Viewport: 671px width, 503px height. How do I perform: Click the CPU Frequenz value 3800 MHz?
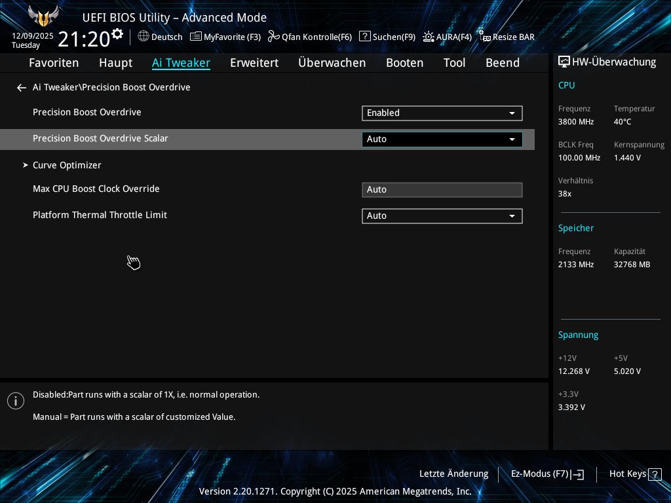click(576, 122)
